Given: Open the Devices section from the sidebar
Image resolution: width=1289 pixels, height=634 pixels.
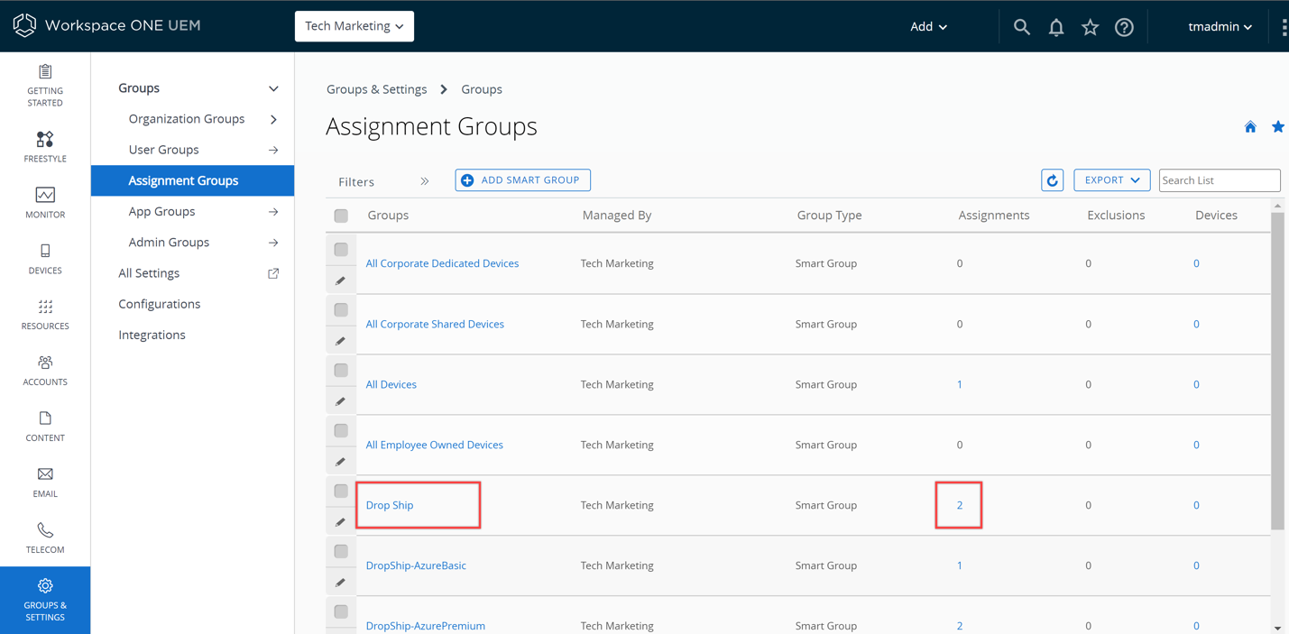Looking at the screenshot, I should (44, 259).
